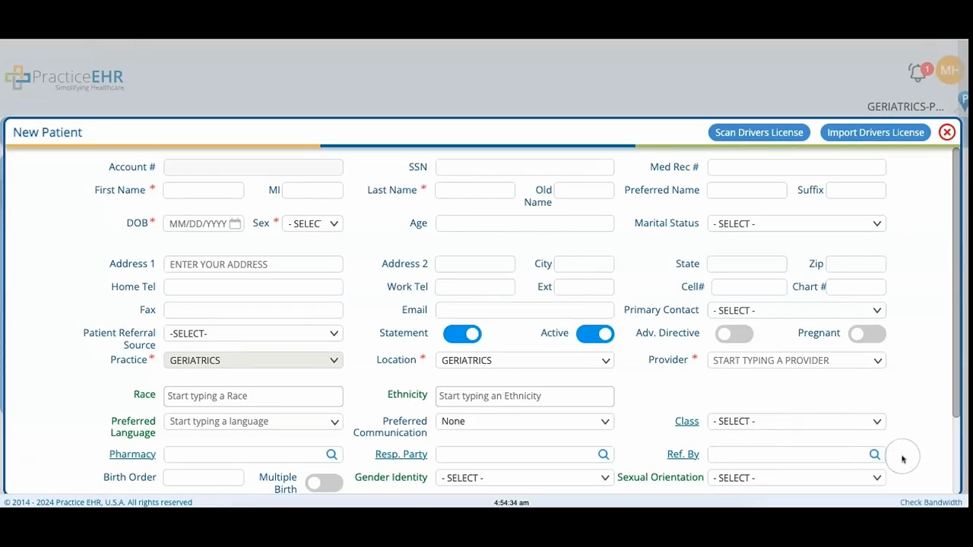Open the Location dropdown showing GERIATRICS
The height and width of the screenshot is (547, 973).
(x=525, y=360)
